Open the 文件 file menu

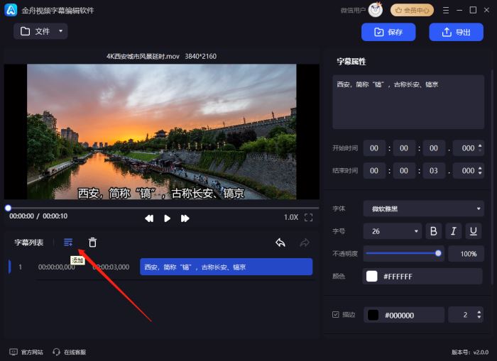(x=40, y=31)
